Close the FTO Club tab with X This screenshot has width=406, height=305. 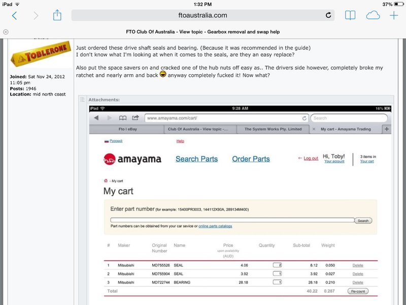[6, 32]
